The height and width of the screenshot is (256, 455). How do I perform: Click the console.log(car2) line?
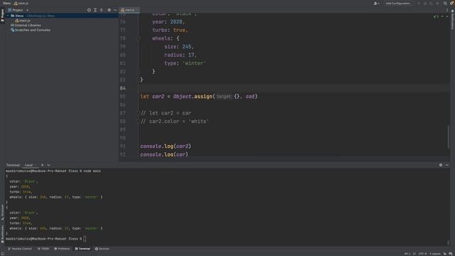(x=166, y=146)
